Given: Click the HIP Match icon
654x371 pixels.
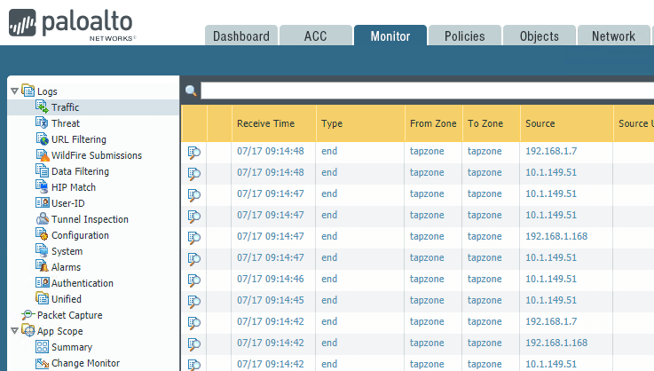Looking at the screenshot, I should click(42, 186).
